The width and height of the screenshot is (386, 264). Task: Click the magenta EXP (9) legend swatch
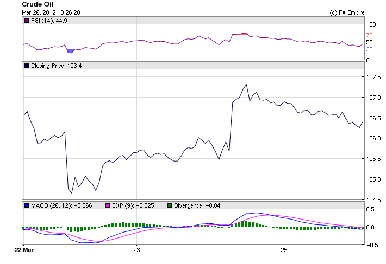pyautogui.click(x=108, y=205)
